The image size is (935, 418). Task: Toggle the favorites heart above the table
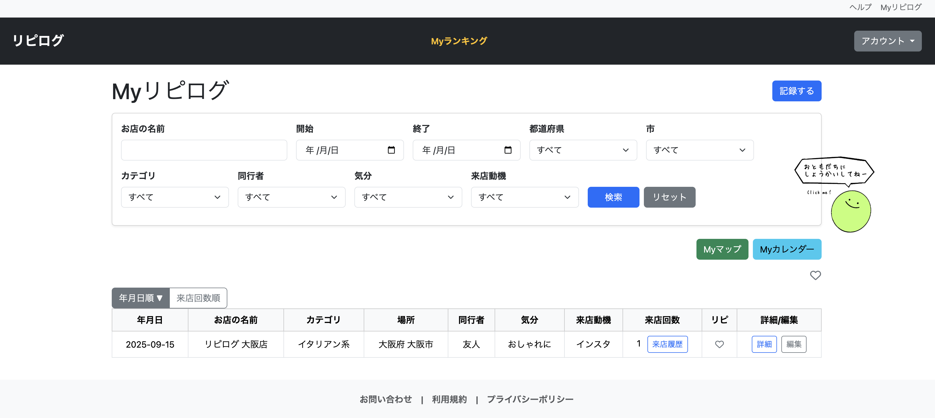(816, 275)
